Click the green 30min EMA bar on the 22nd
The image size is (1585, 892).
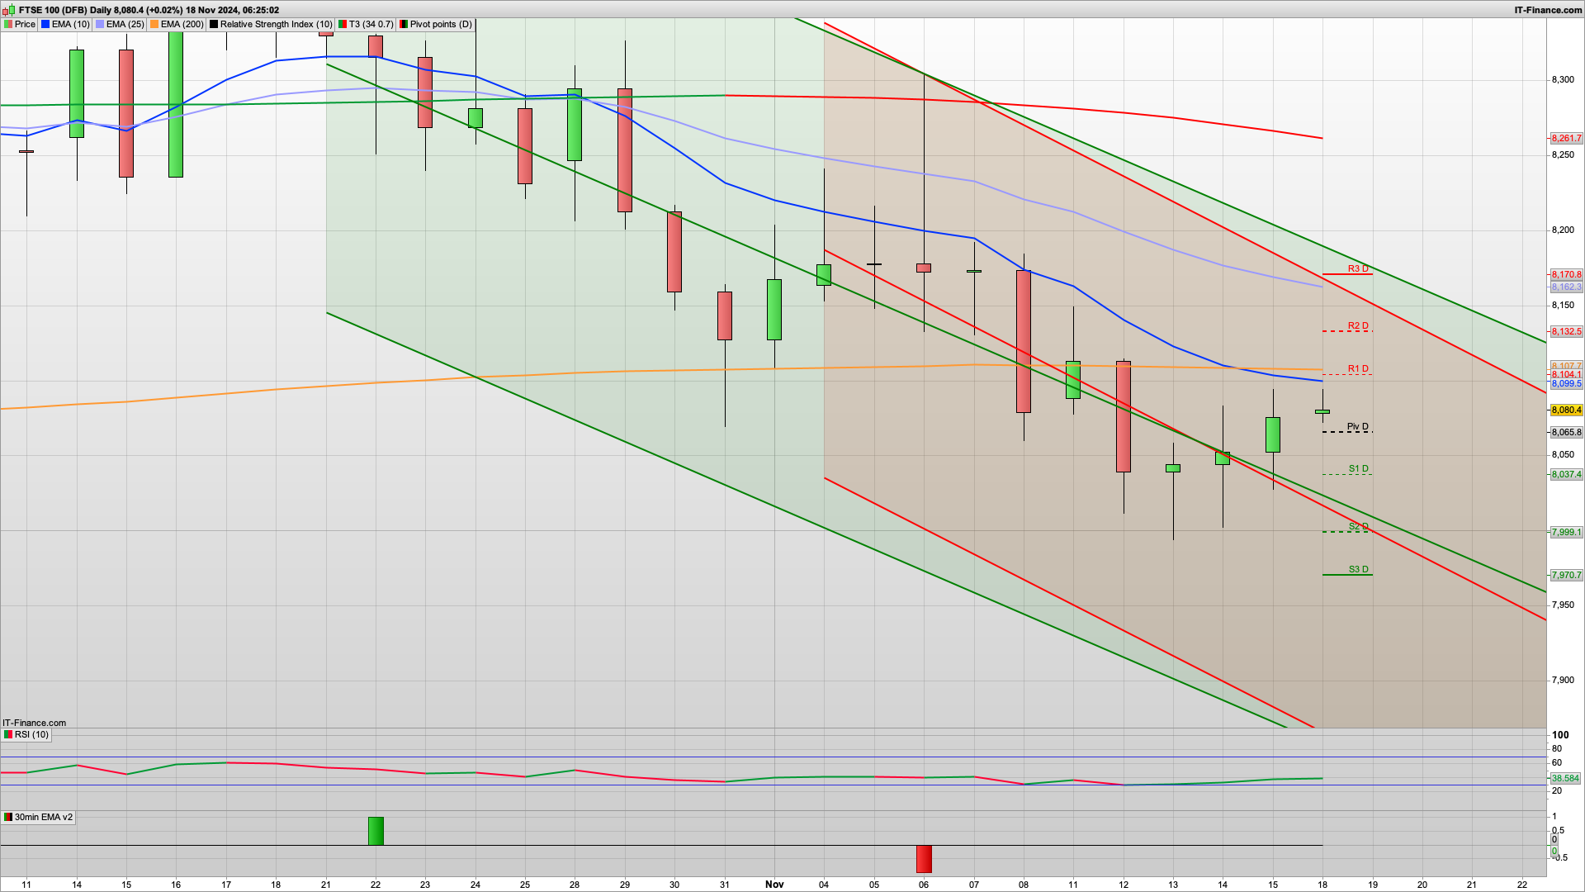pos(376,831)
